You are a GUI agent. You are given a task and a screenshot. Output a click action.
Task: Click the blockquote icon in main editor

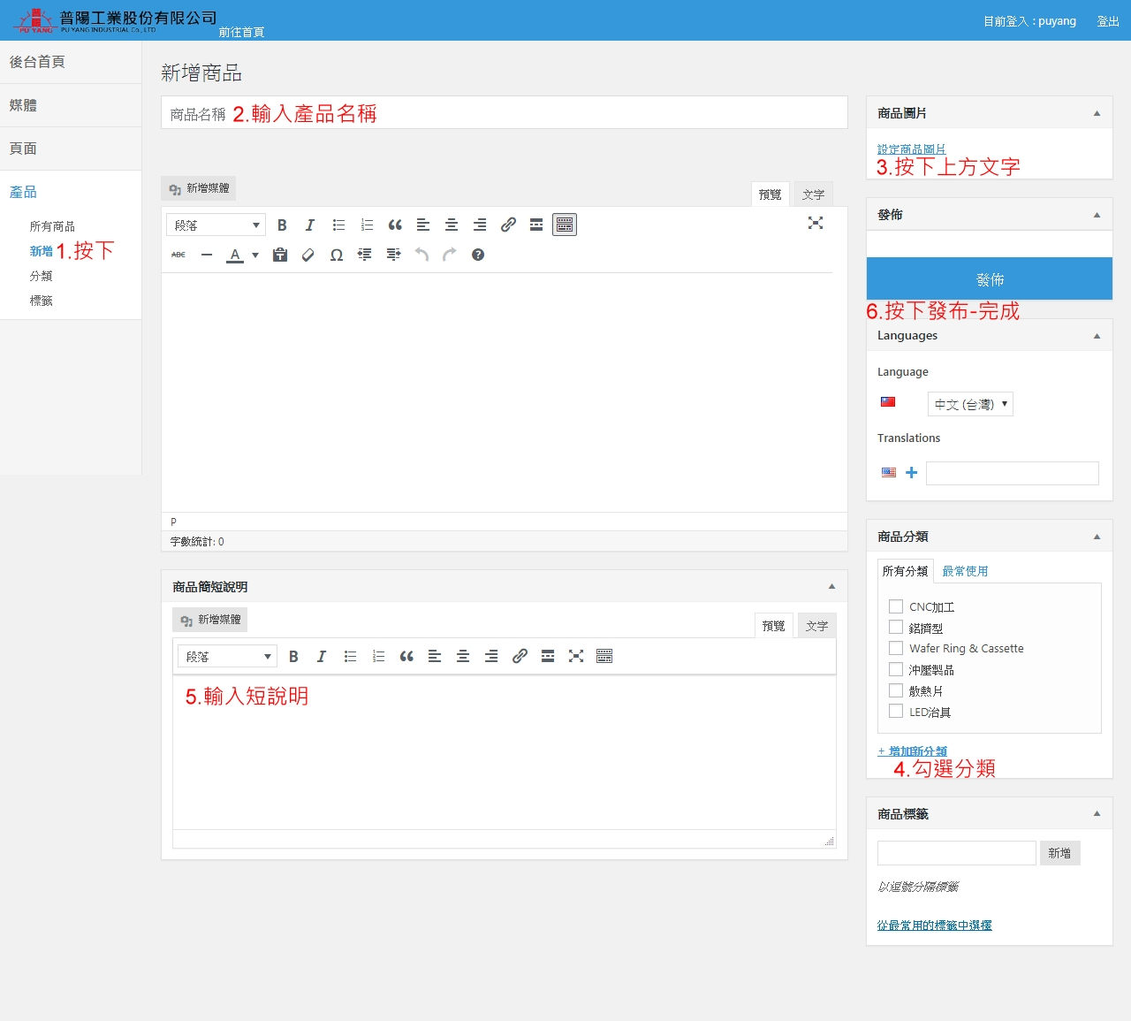coord(395,225)
